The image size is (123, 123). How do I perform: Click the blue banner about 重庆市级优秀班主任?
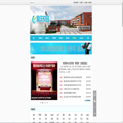(x=61, y=49)
